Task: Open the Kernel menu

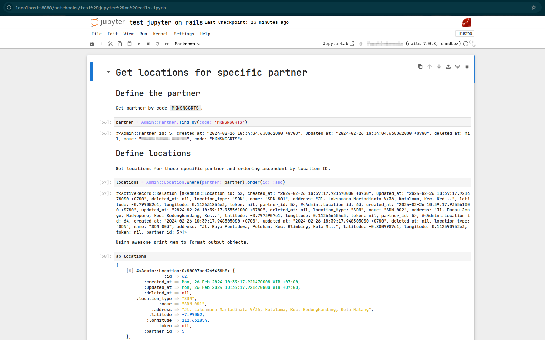Action: [x=160, y=34]
